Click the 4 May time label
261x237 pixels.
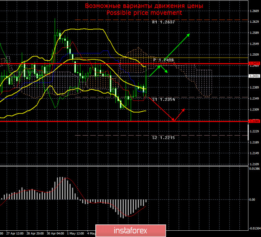(x=91, y=233)
